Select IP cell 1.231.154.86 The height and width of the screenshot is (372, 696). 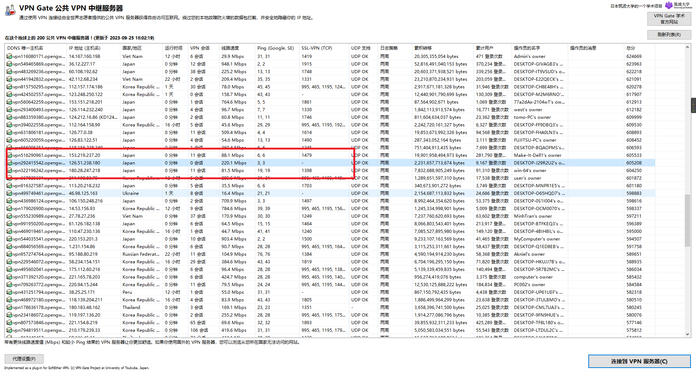pyautogui.click(x=82, y=247)
